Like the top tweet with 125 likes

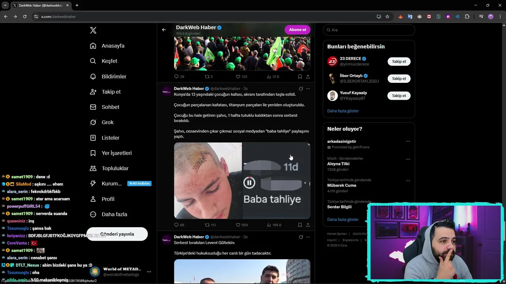(242, 77)
